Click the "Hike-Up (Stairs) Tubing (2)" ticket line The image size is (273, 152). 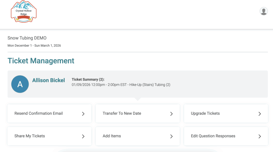coord(121,85)
